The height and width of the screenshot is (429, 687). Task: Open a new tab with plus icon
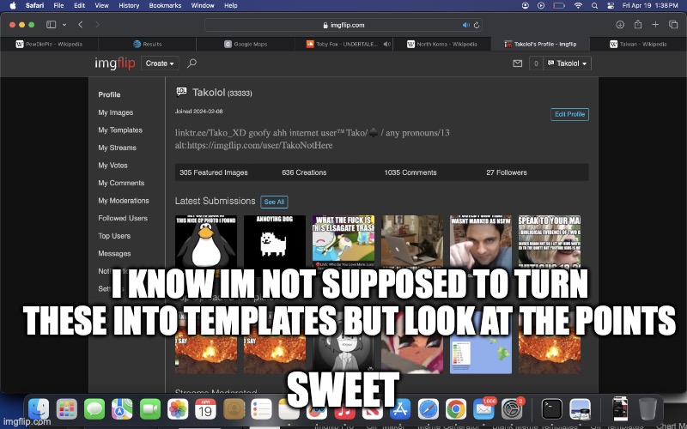coord(655,25)
